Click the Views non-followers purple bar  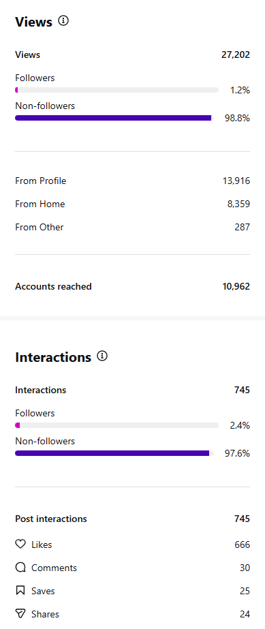(x=114, y=118)
